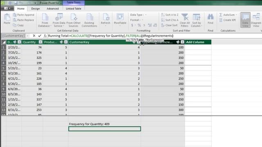Screen dimensions: 262x147
Task: Click the select-all corner of the table
Action: pos(4,42)
